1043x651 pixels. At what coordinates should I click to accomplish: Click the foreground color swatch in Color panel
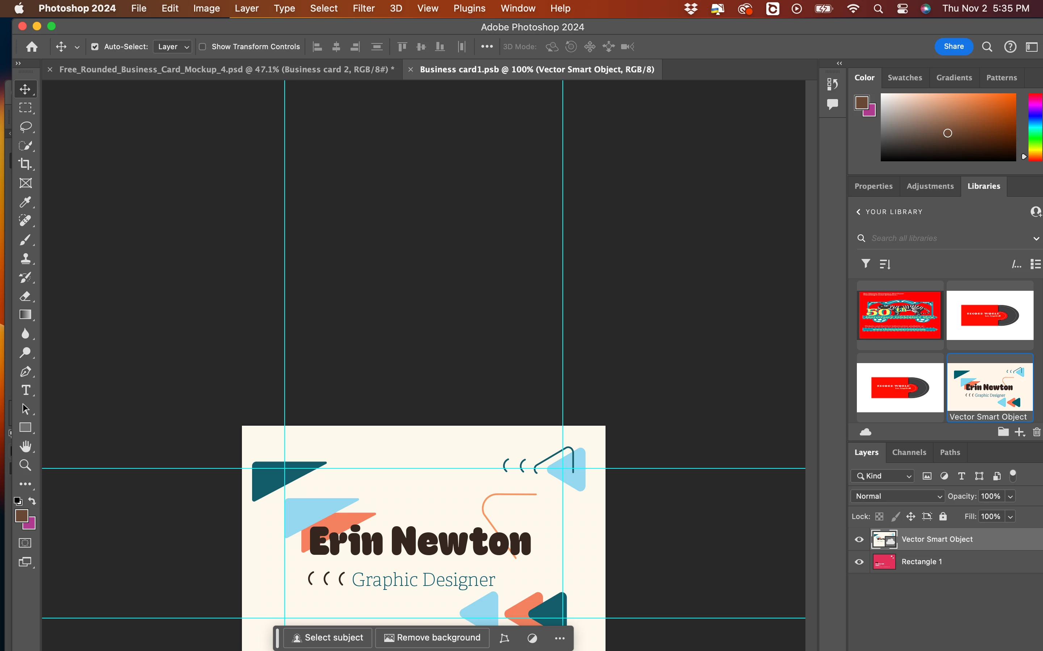pos(862,102)
